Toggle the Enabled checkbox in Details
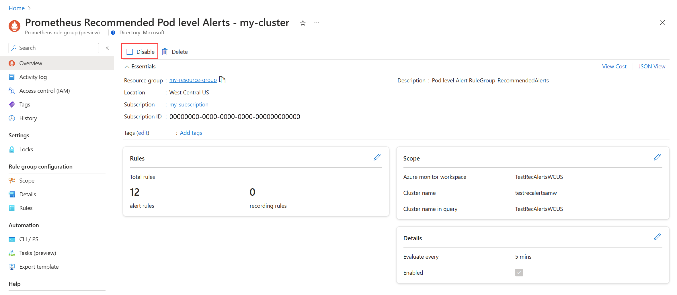This screenshot has width=677, height=295. click(x=519, y=272)
